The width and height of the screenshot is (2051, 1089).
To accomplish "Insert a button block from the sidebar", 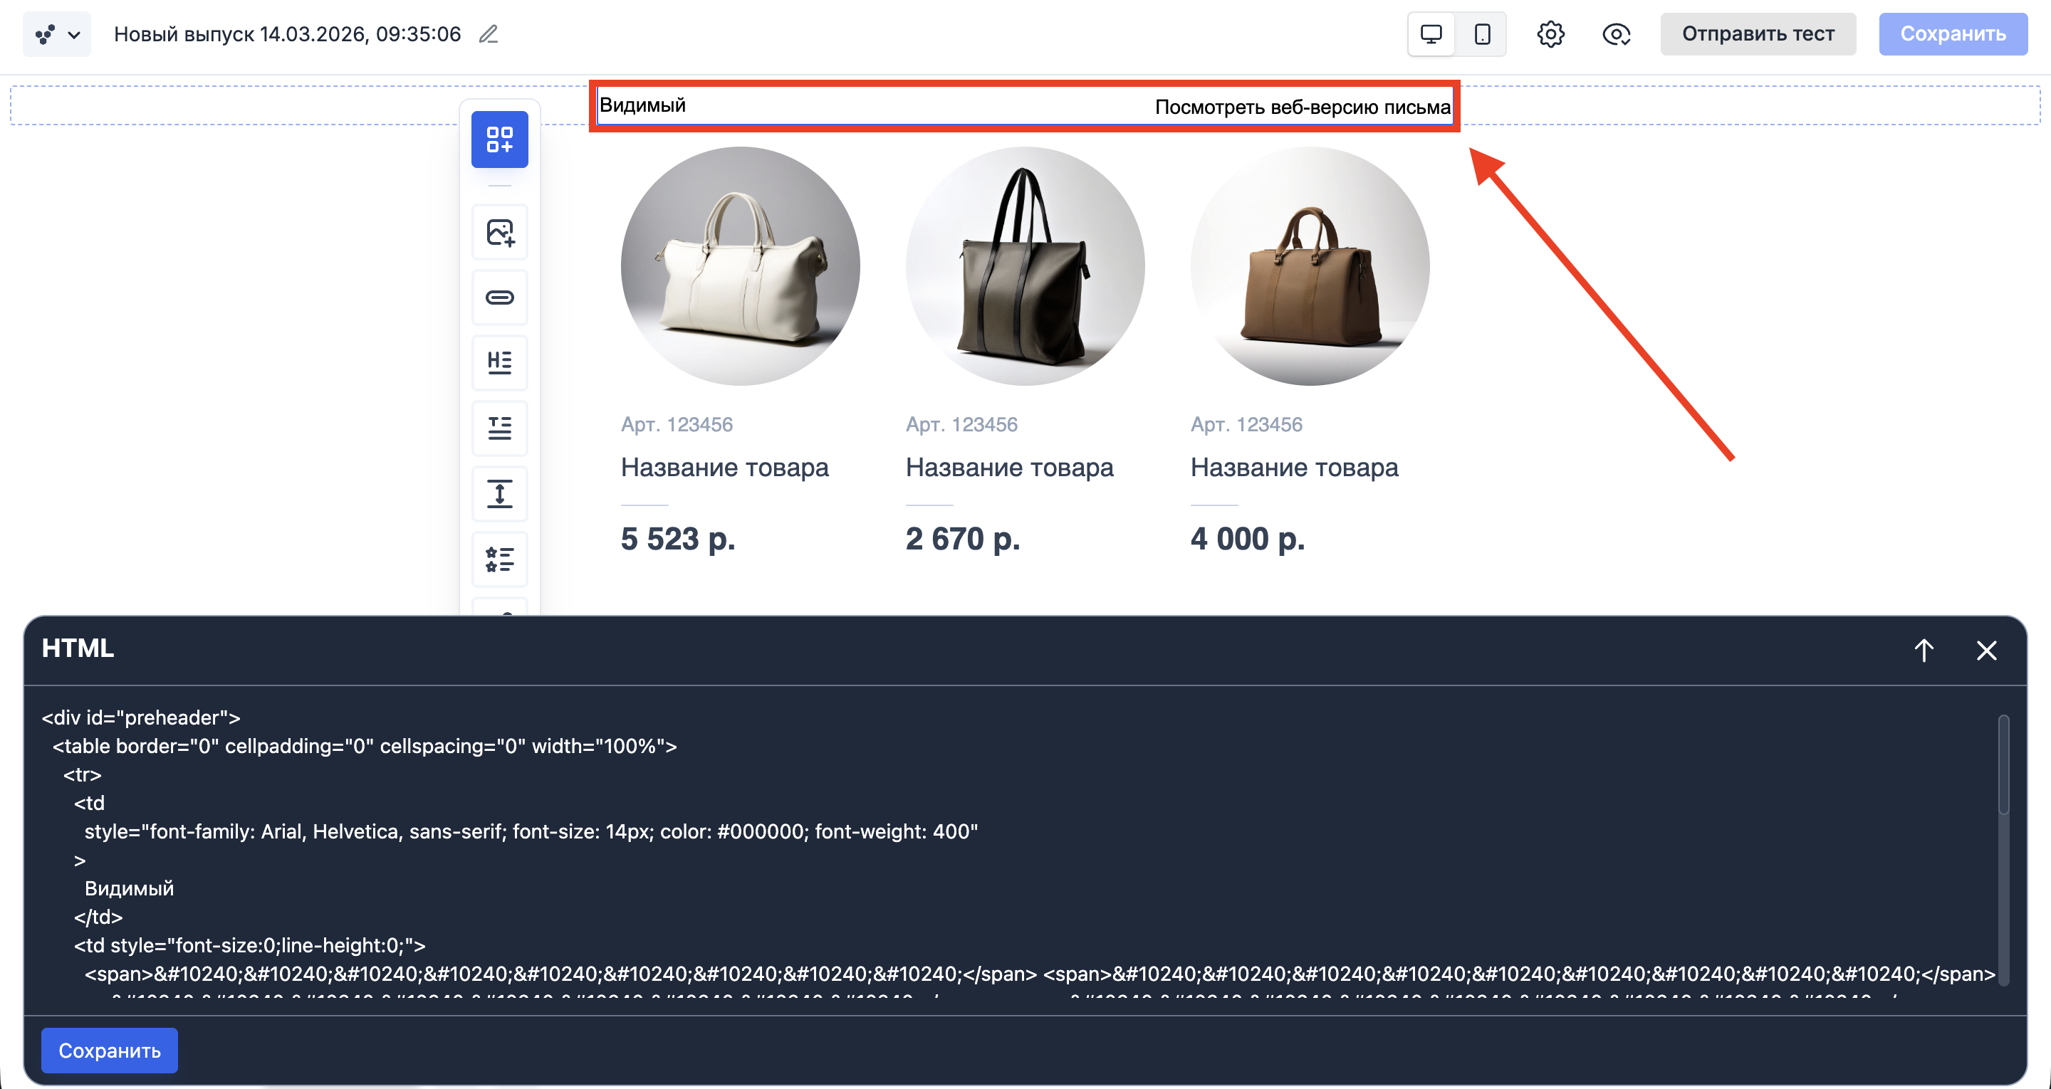I will (x=499, y=297).
